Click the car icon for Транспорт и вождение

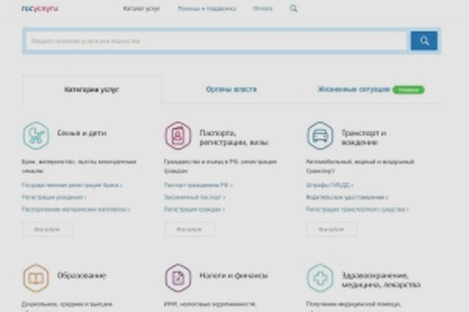coord(320,135)
